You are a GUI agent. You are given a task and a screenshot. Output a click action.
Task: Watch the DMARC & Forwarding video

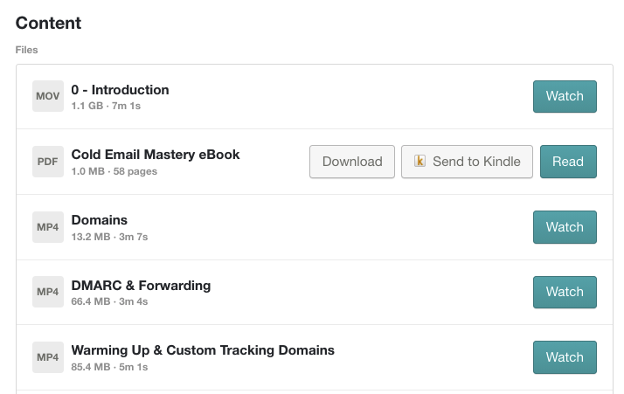pos(565,292)
